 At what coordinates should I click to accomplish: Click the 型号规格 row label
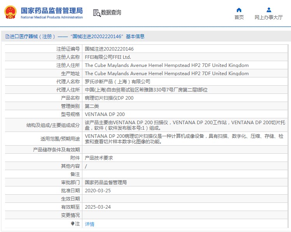pyautogui.click(x=71, y=114)
